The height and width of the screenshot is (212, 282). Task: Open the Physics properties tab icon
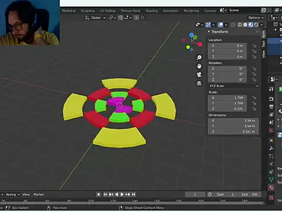[271, 164]
